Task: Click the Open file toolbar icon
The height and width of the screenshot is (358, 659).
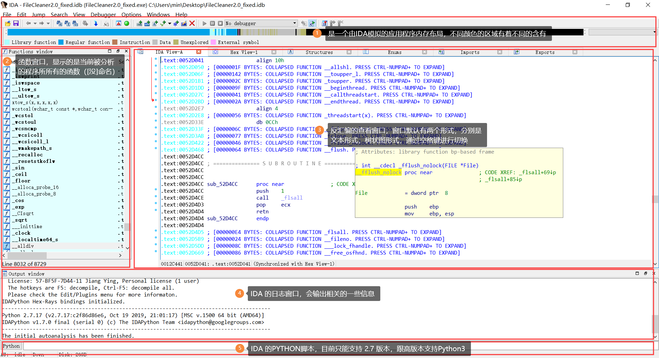Action: tap(8, 23)
